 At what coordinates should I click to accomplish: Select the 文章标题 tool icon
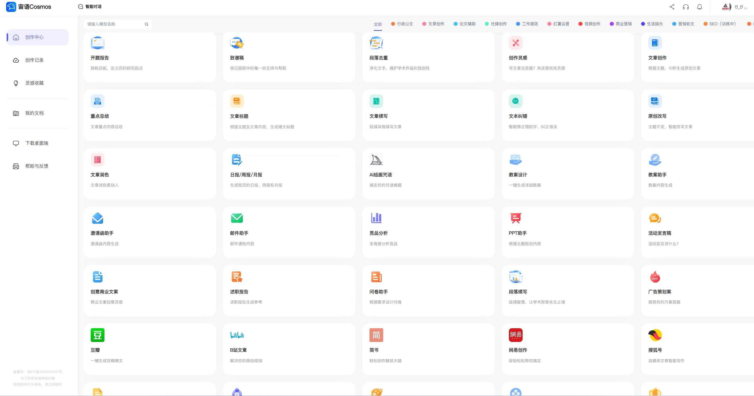[x=237, y=101]
